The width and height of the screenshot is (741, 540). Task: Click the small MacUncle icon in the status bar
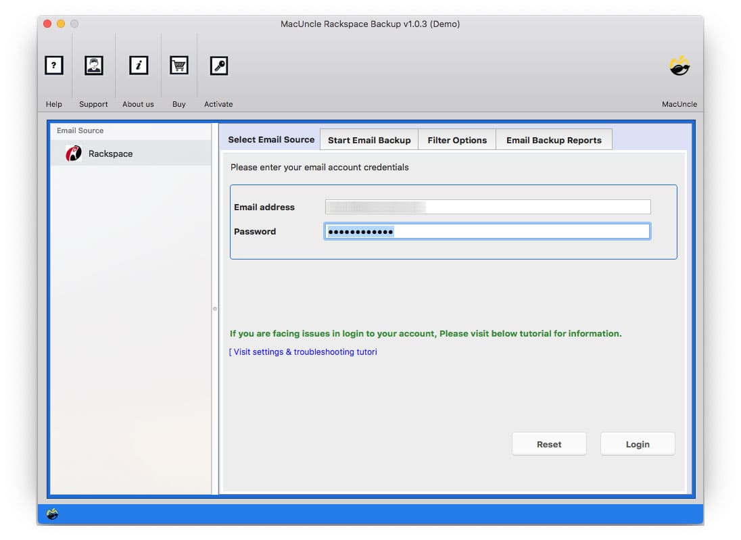coord(53,514)
